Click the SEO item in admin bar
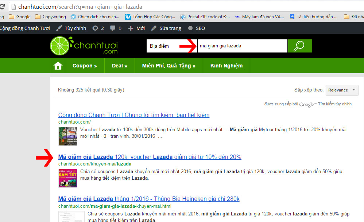The image size is (364, 222). (x=196, y=28)
